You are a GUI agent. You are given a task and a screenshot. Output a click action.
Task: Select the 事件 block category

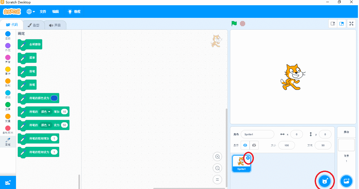(x=8, y=71)
